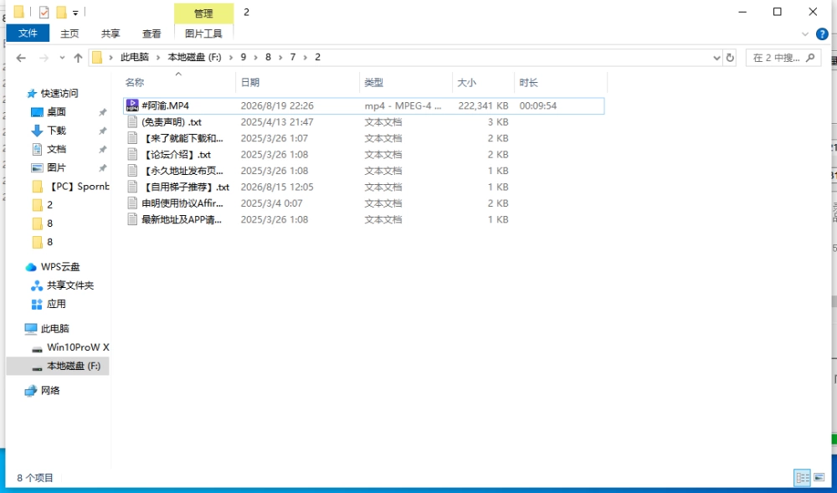Screen dimensions: 837x493
Task: Click 此电脑 breadcrumb in address bar
Action: pyautogui.click(x=135, y=57)
